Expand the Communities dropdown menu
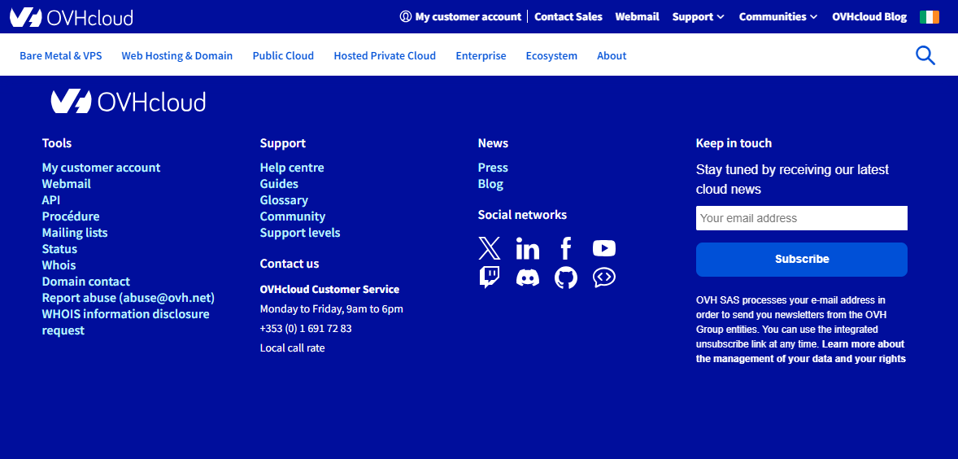 [x=777, y=17]
